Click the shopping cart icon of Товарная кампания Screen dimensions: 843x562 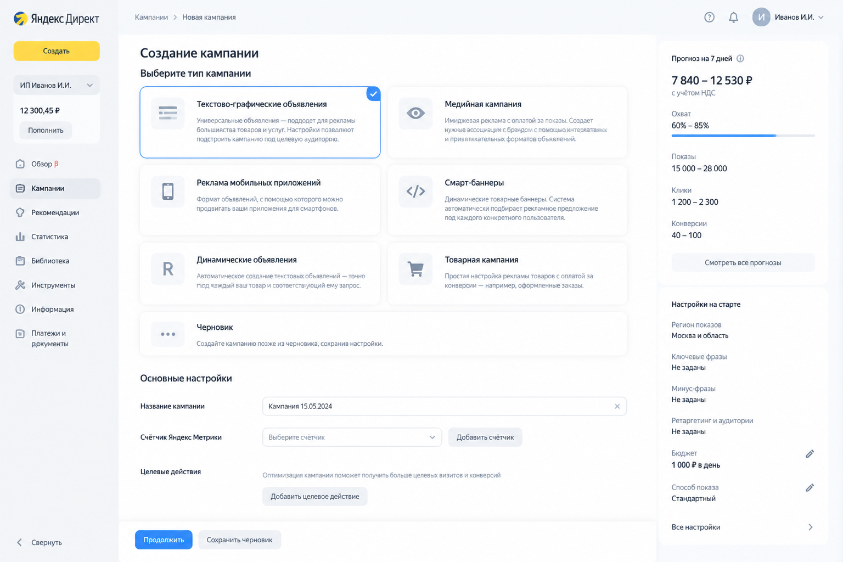tap(415, 268)
